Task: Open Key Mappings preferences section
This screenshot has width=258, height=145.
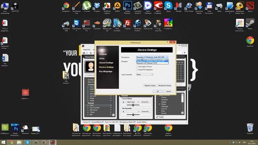Action: 106,71
